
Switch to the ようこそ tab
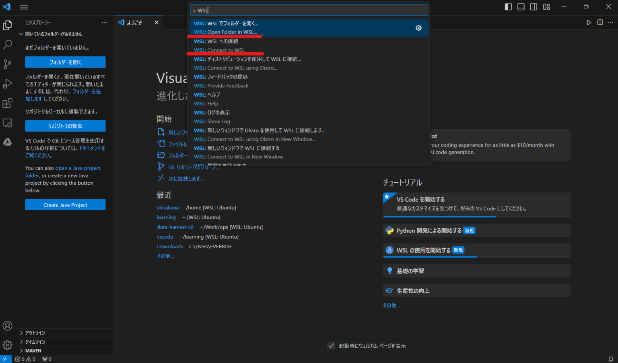[x=134, y=22]
